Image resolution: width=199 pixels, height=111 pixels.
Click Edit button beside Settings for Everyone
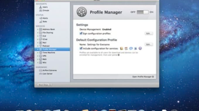tap(149, 44)
